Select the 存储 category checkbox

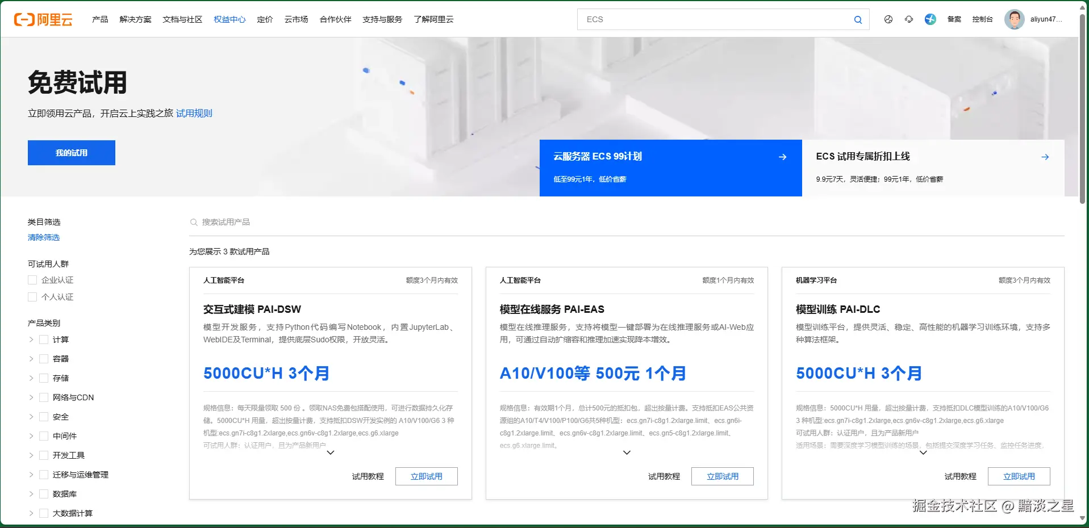[44, 378]
